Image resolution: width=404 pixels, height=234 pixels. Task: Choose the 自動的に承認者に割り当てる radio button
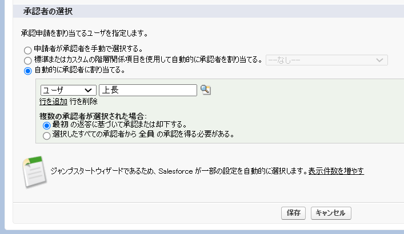tap(28, 71)
